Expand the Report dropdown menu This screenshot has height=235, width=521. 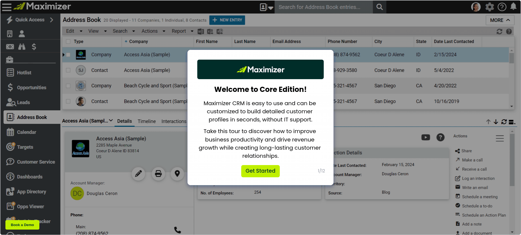pos(182,31)
